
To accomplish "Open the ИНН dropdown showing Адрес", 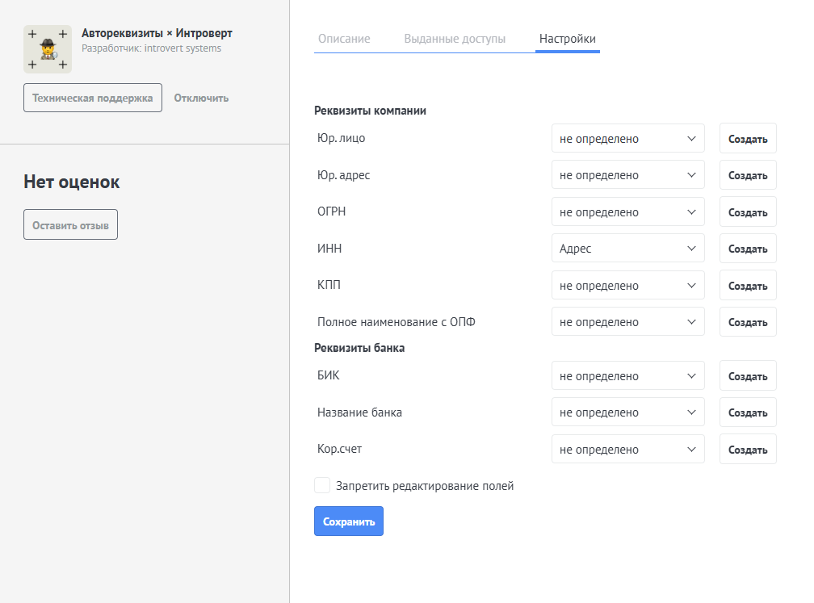I will click(627, 249).
